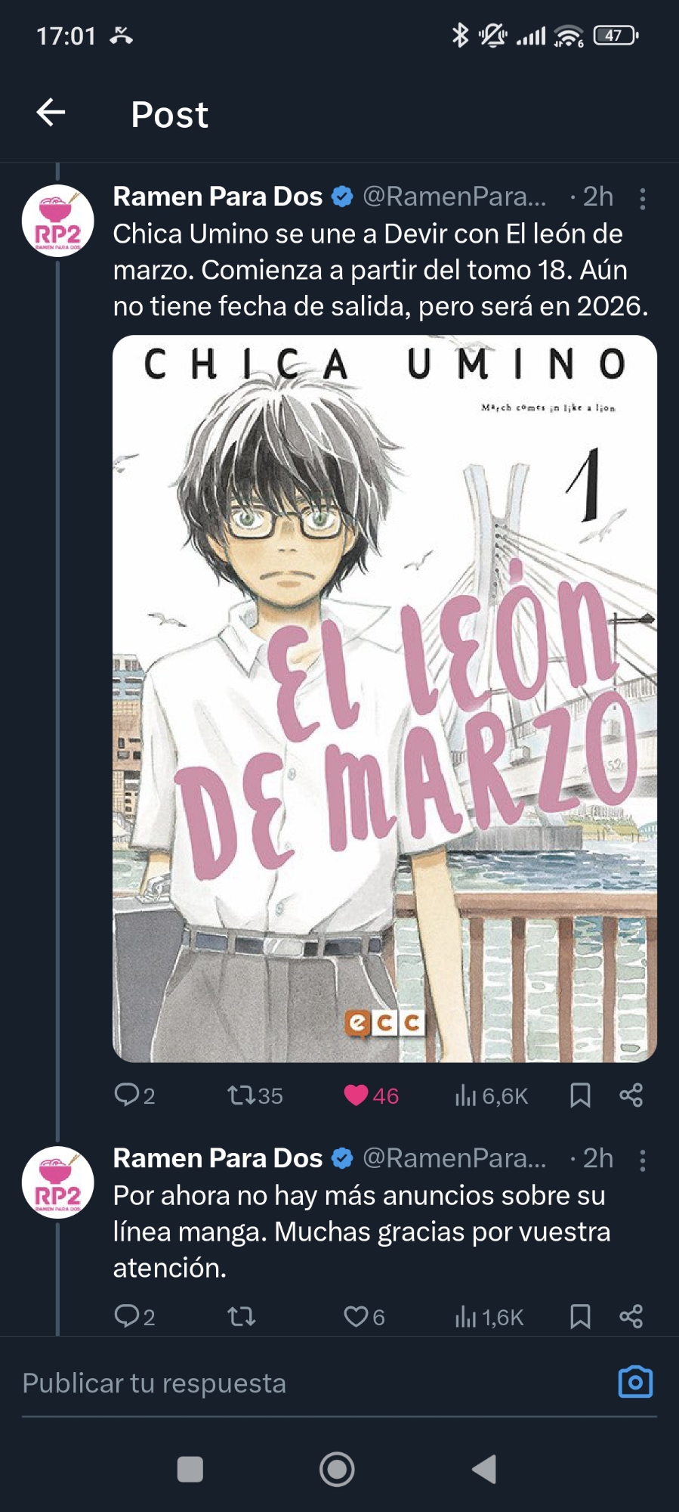The image size is (679, 1512).
Task: Open reply icon on the Chica Umino tweet
Action: pyautogui.click(x=126, y=1095)
